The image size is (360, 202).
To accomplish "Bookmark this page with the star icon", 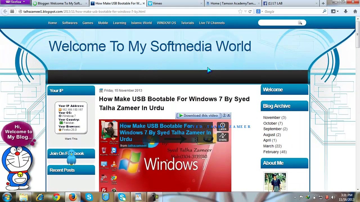I will click(240, 12).
